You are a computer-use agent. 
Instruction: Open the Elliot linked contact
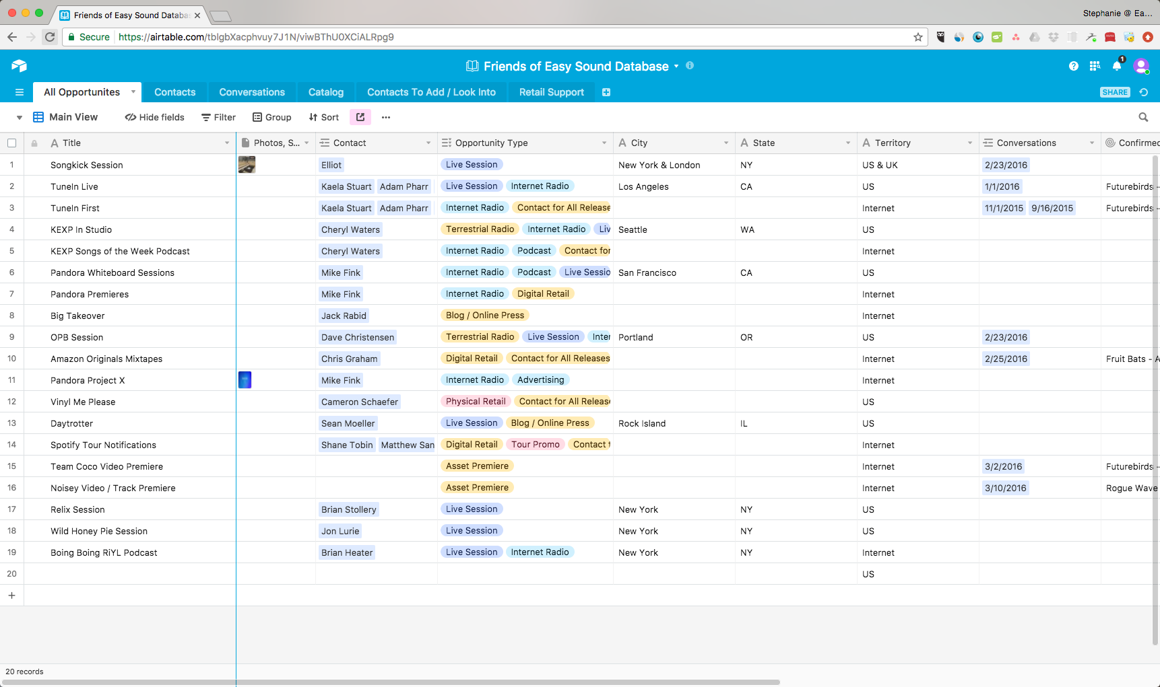click(331, 165)
